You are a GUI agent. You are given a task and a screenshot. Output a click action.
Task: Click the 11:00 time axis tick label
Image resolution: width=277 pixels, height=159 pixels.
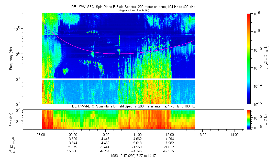tap(138, 134)
